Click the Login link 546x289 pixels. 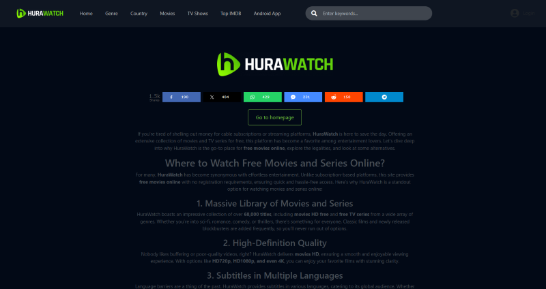528,13
